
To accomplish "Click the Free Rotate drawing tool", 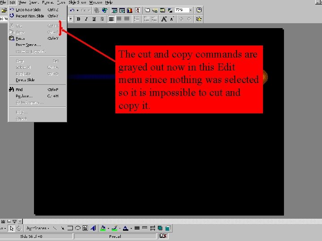I will pyautogui.click(x=19, y=228).
